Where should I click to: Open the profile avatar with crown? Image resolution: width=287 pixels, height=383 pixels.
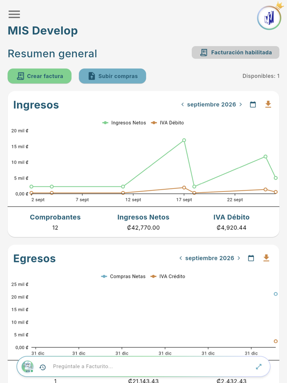(x=269, y=18)
